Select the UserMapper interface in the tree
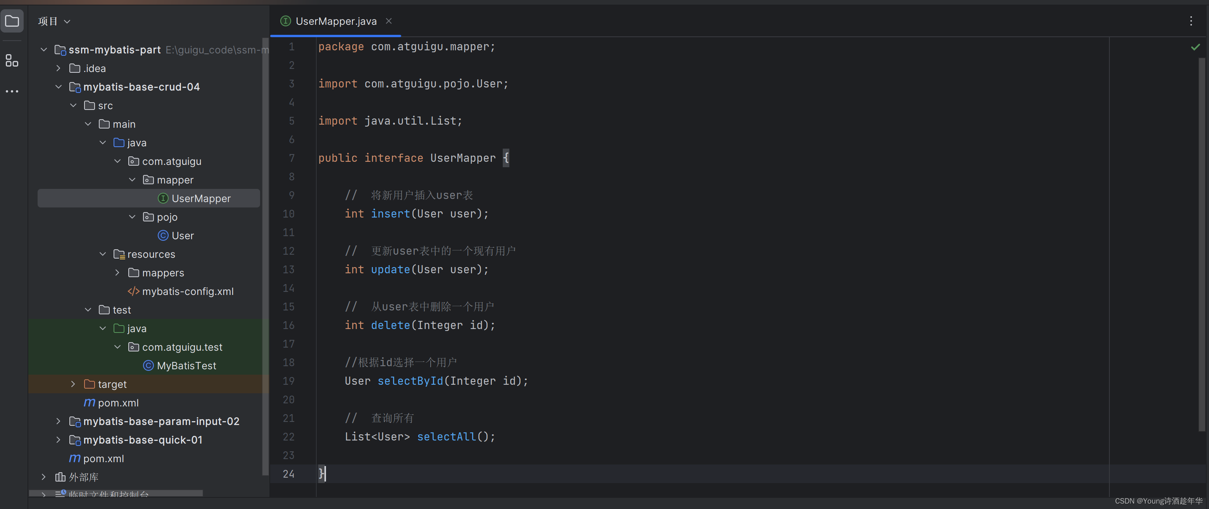 point(200,198)
